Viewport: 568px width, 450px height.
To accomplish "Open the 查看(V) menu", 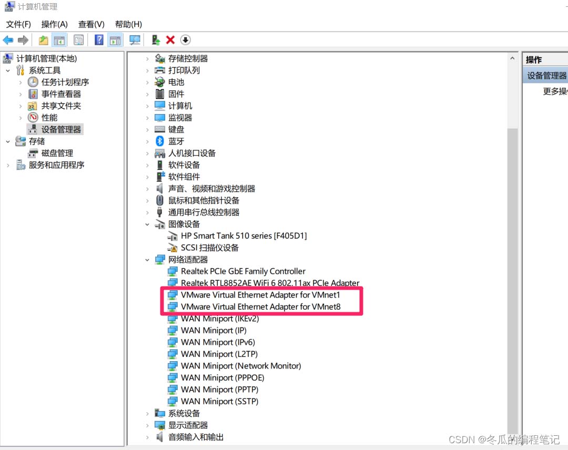I will click(92, 24).
